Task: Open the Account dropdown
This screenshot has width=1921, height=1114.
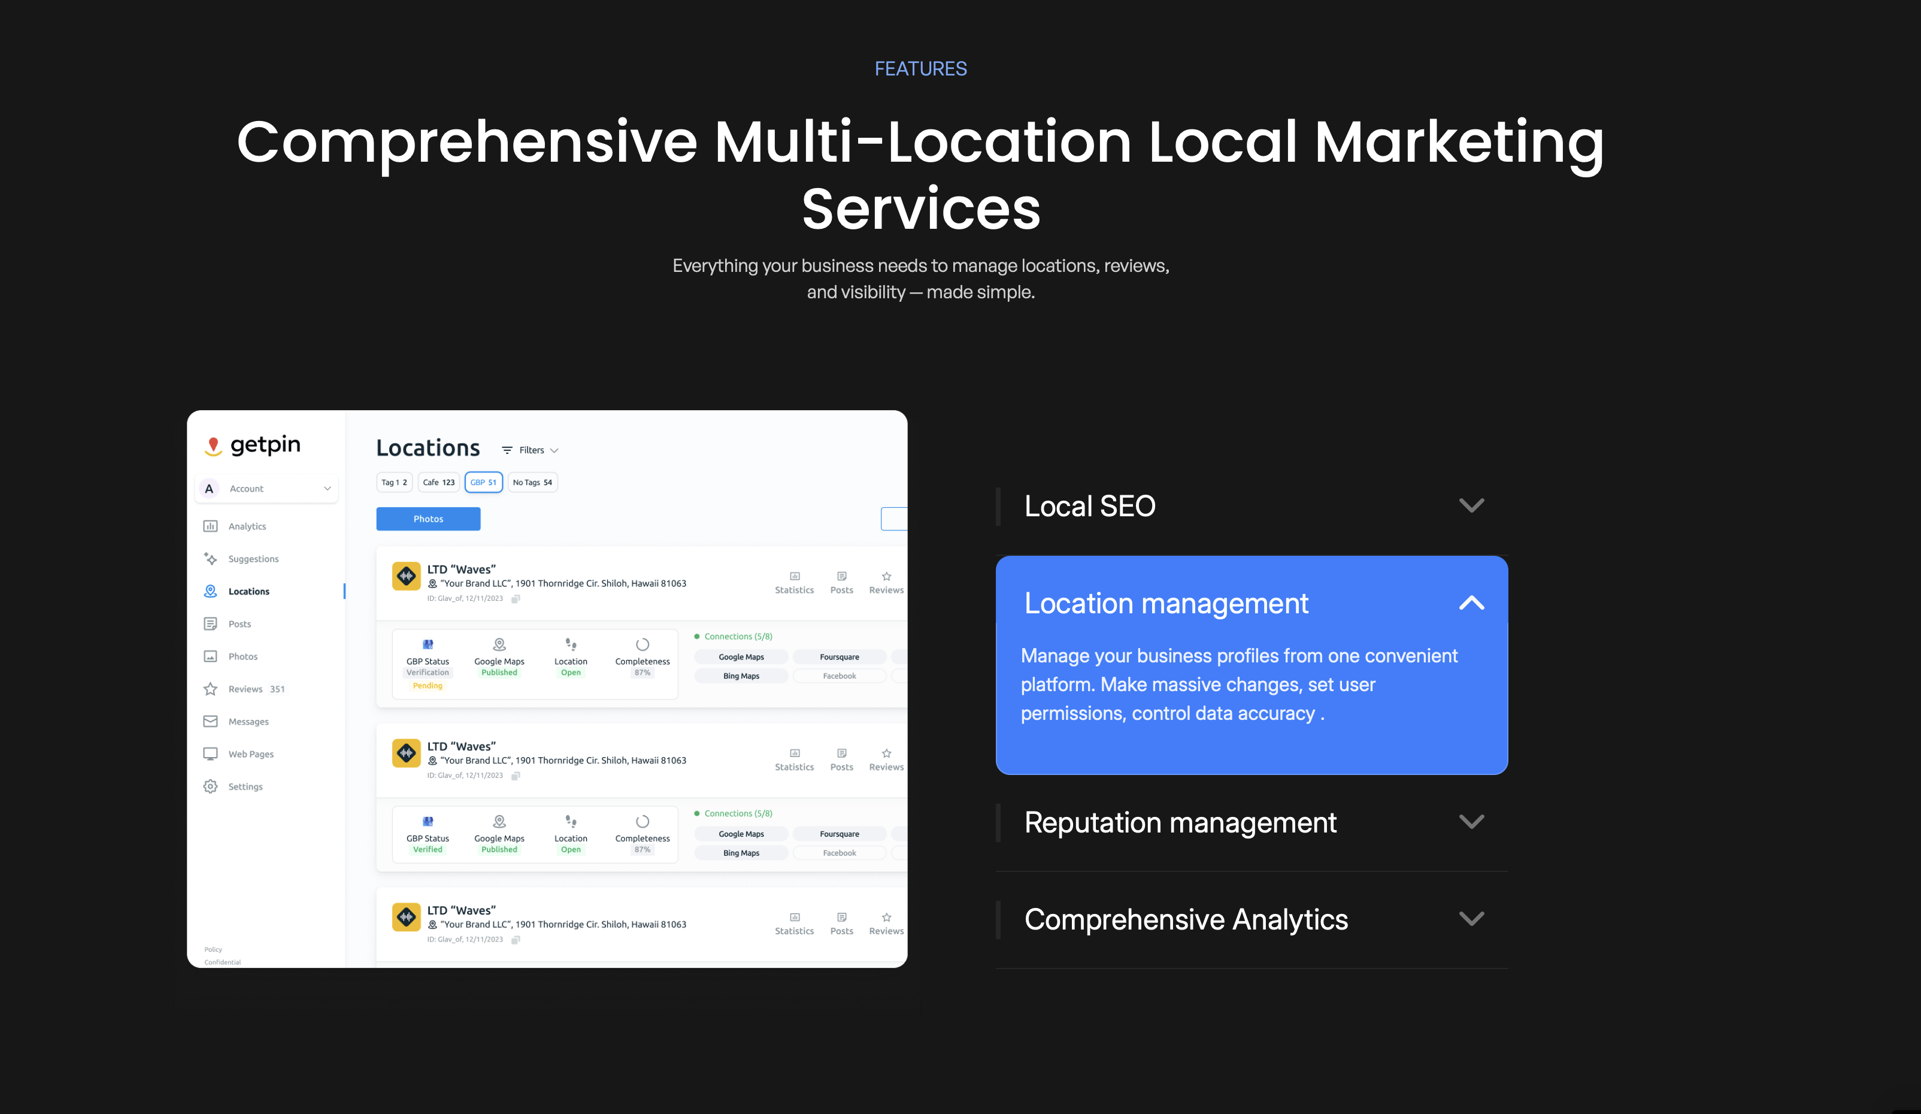Action: pos(267,489)
